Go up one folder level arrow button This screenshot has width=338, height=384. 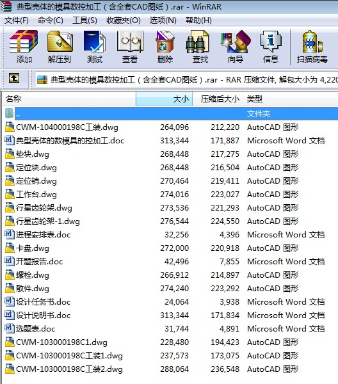(x=14, y=79)
